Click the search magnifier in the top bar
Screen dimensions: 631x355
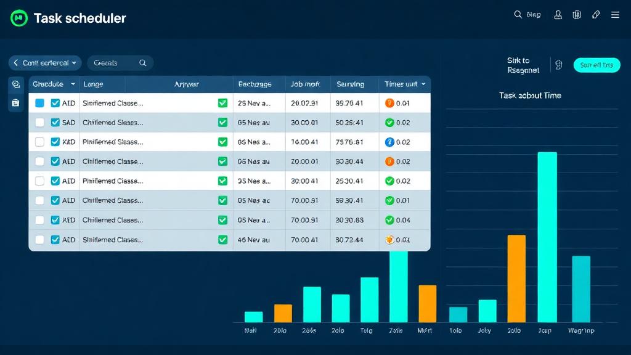(x=519, y=14)
